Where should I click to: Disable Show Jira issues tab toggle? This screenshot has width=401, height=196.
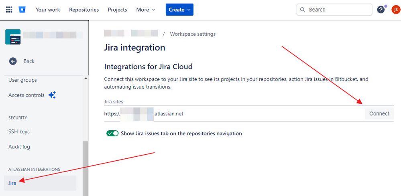pos(112,133)
